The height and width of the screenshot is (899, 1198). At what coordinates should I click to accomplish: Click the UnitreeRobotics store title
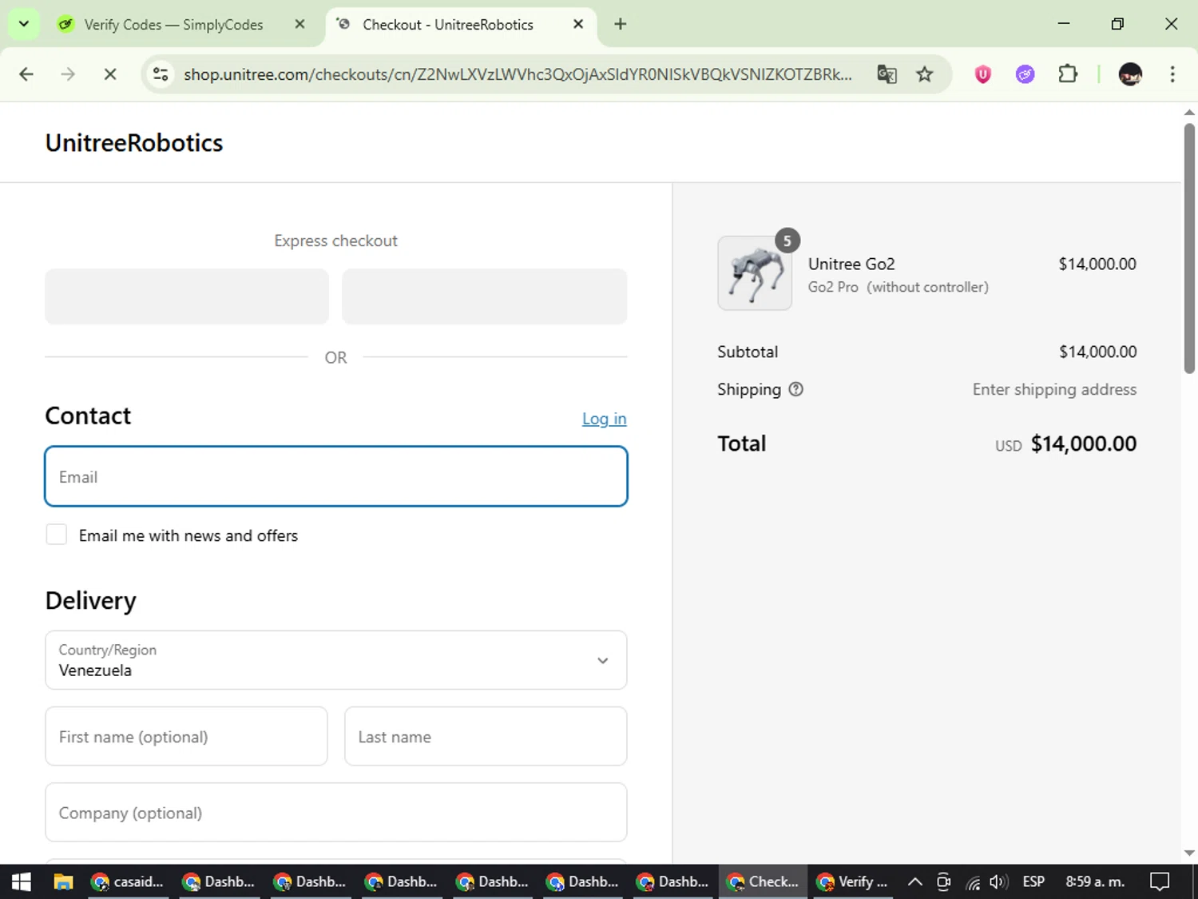click(134, 142)
